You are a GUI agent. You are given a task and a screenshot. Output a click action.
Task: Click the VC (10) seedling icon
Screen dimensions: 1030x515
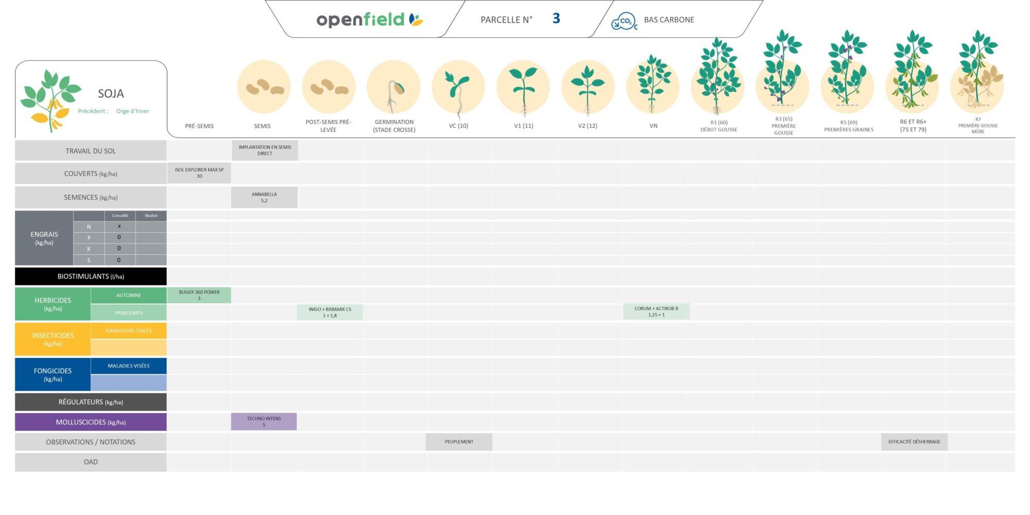tap(458, 87)
